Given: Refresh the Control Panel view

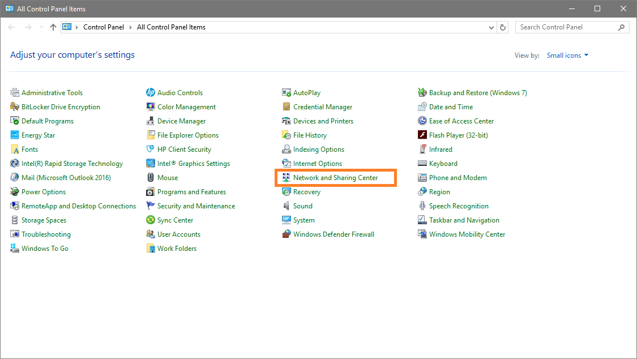Looking at the screenshot, I should (x=503, y=27).
